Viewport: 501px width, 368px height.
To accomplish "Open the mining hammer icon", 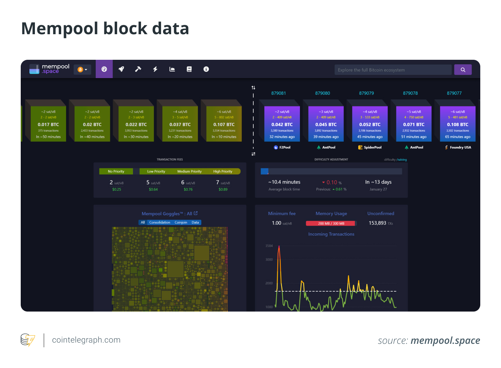I will pos(138,69).
